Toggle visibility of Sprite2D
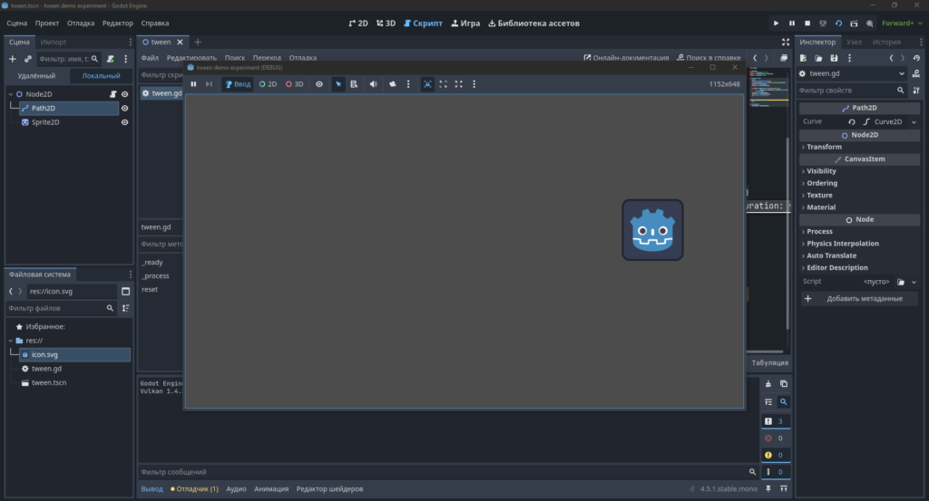The image size is (929, 501). 124,122
